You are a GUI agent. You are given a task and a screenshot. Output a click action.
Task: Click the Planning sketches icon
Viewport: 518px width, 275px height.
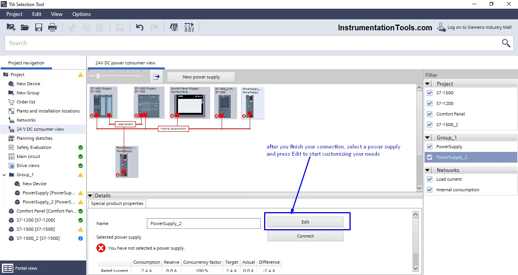tap(11, 138)
